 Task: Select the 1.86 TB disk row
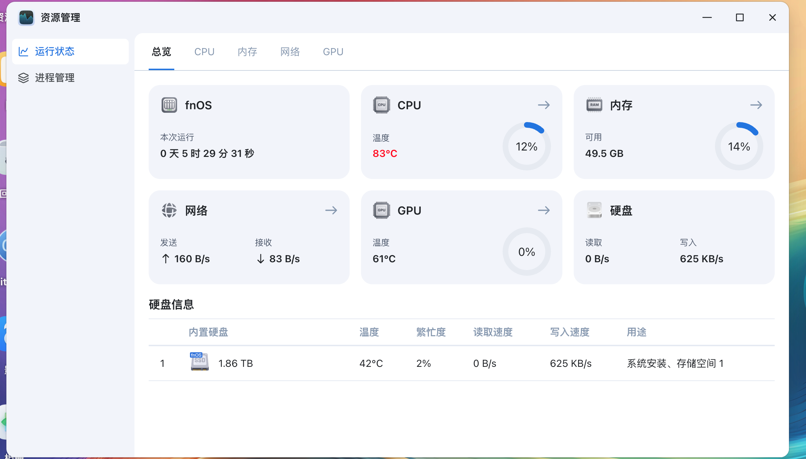461,363
